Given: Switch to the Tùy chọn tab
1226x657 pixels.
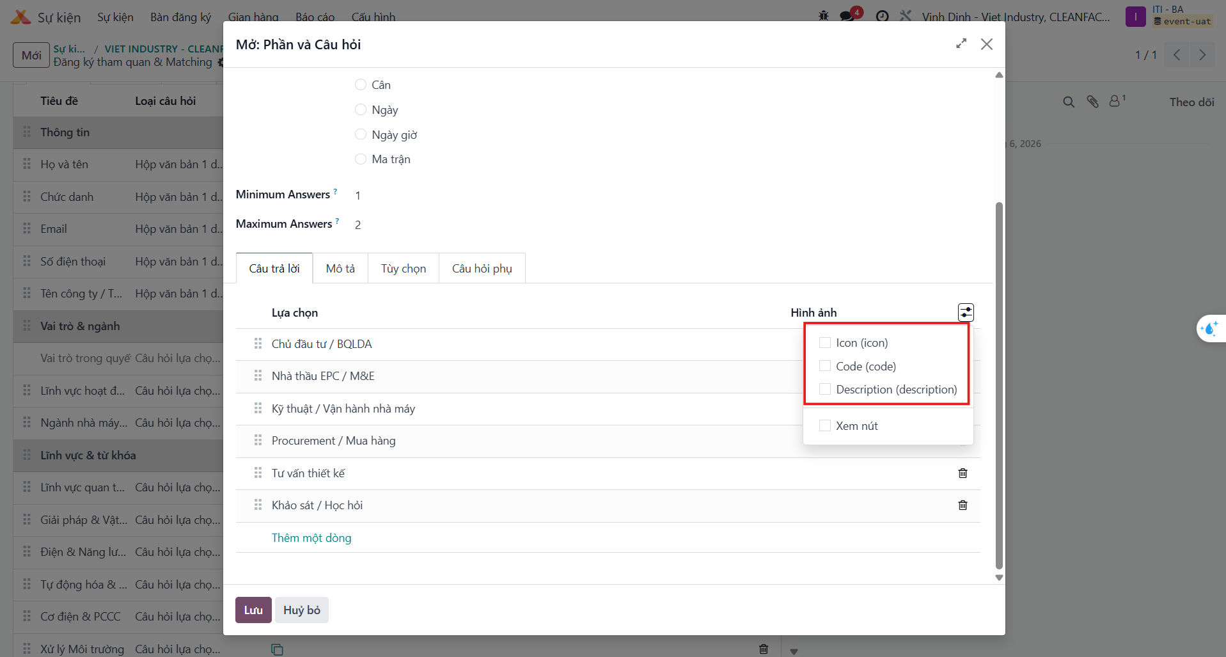Looking at the screenshot, I should click(404, 268).
